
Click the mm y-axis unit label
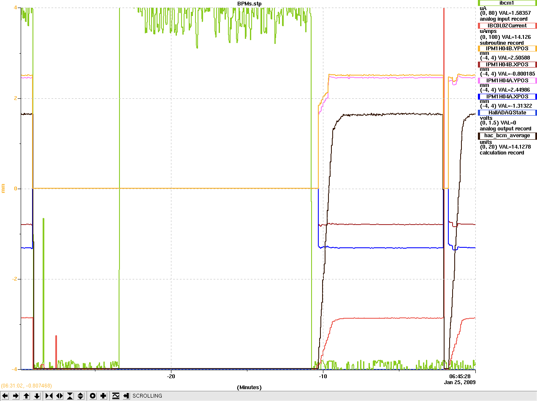(x=4, y=189)
